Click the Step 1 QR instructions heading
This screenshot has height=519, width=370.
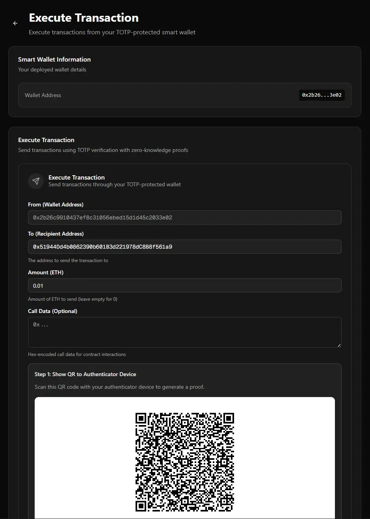click(x=85, y=374)
